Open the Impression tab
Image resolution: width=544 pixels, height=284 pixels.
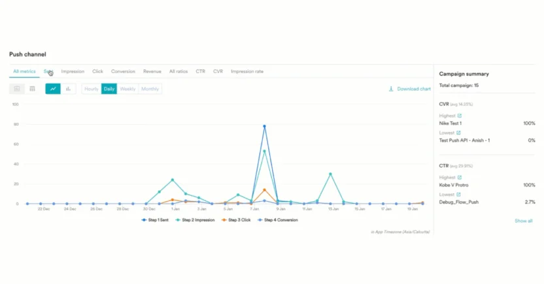(x=73, y=71)
